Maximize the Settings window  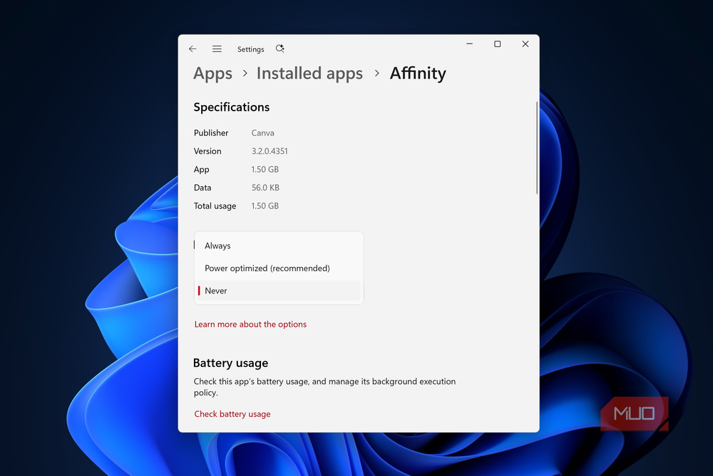[x=498, y=44]
